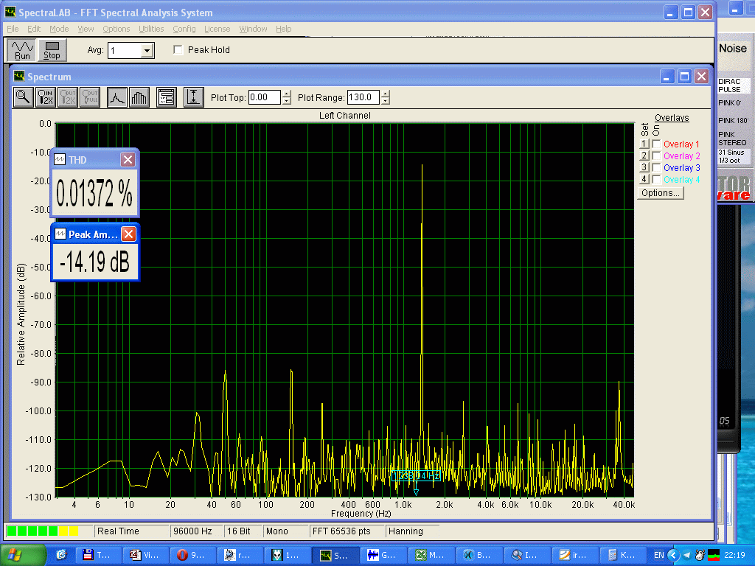The width and height of the screenshot is (755, 566).
Task: Select PINK STEREO in Noise window
Action: [x=733, y=139]
